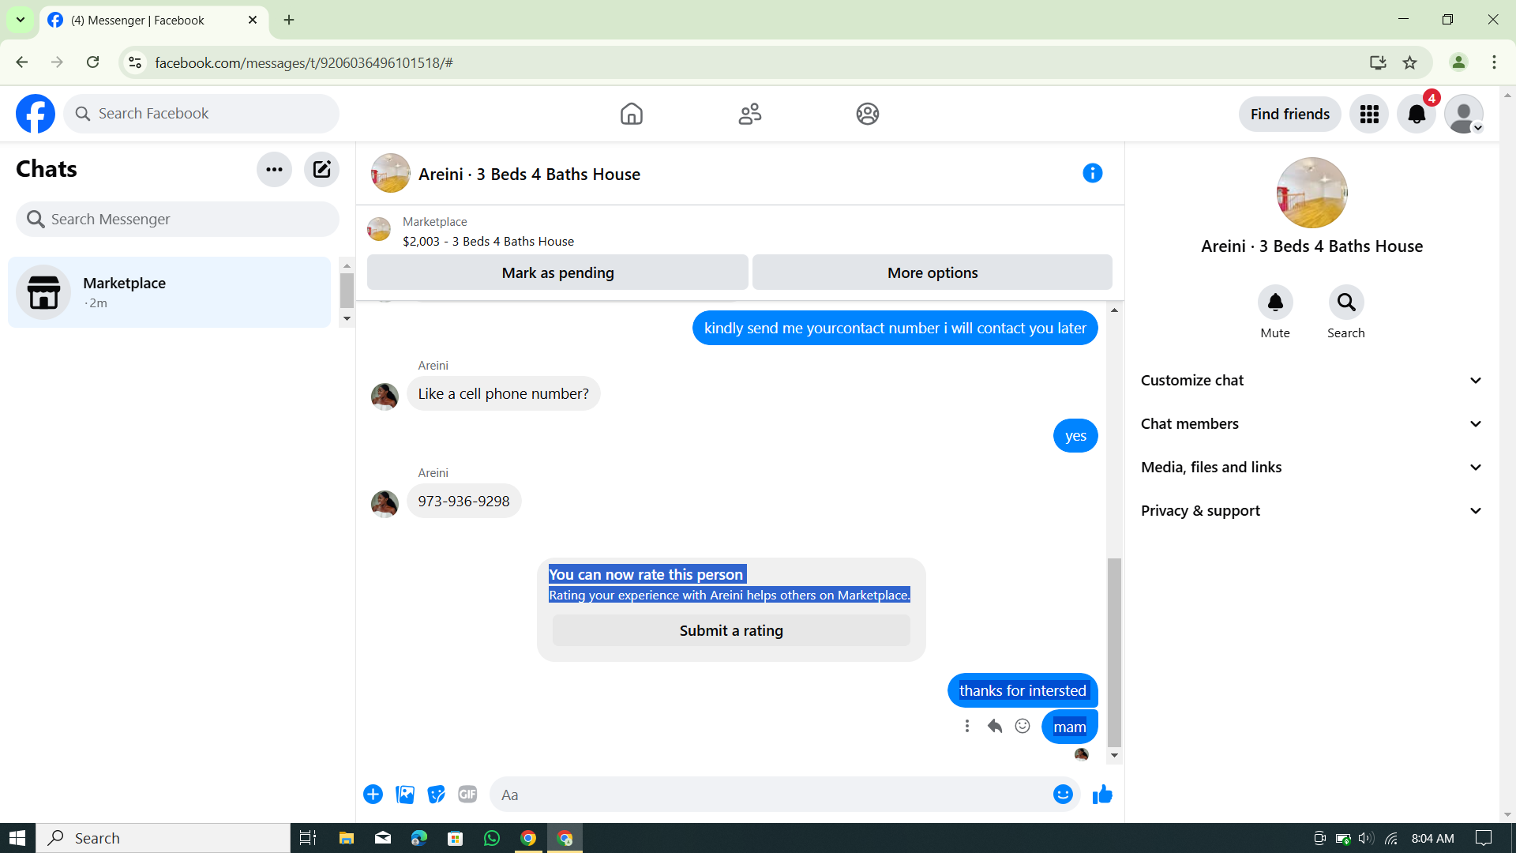Open the Marketplace chat in the list

[x=169, y=292]
